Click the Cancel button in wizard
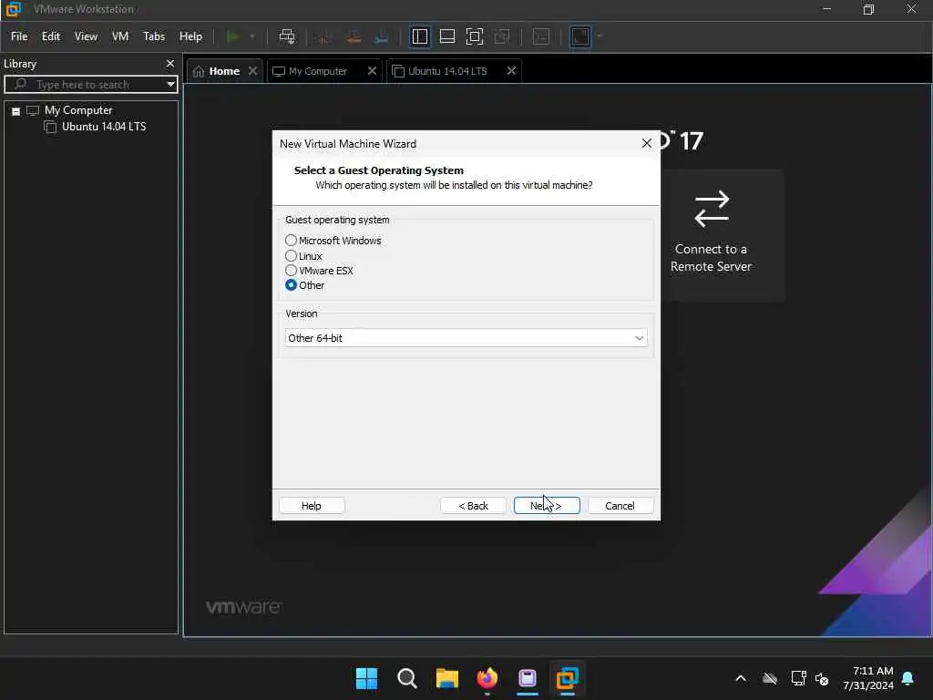 [620, 505]
